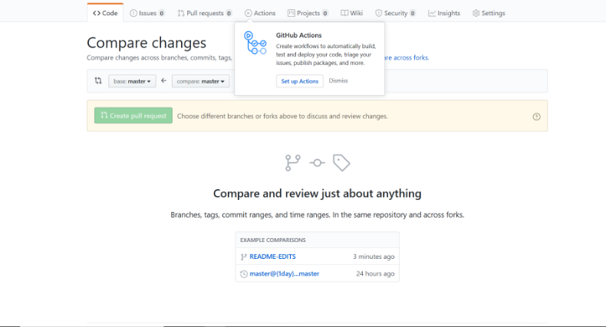Click the large tag icon
606x327 pixels.
(341, 162)
